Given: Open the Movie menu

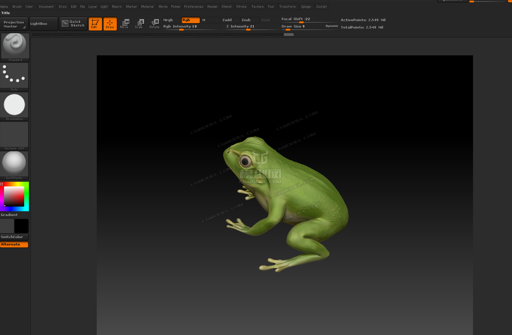Looking at the screenshot, I should (x=163, y=7).
